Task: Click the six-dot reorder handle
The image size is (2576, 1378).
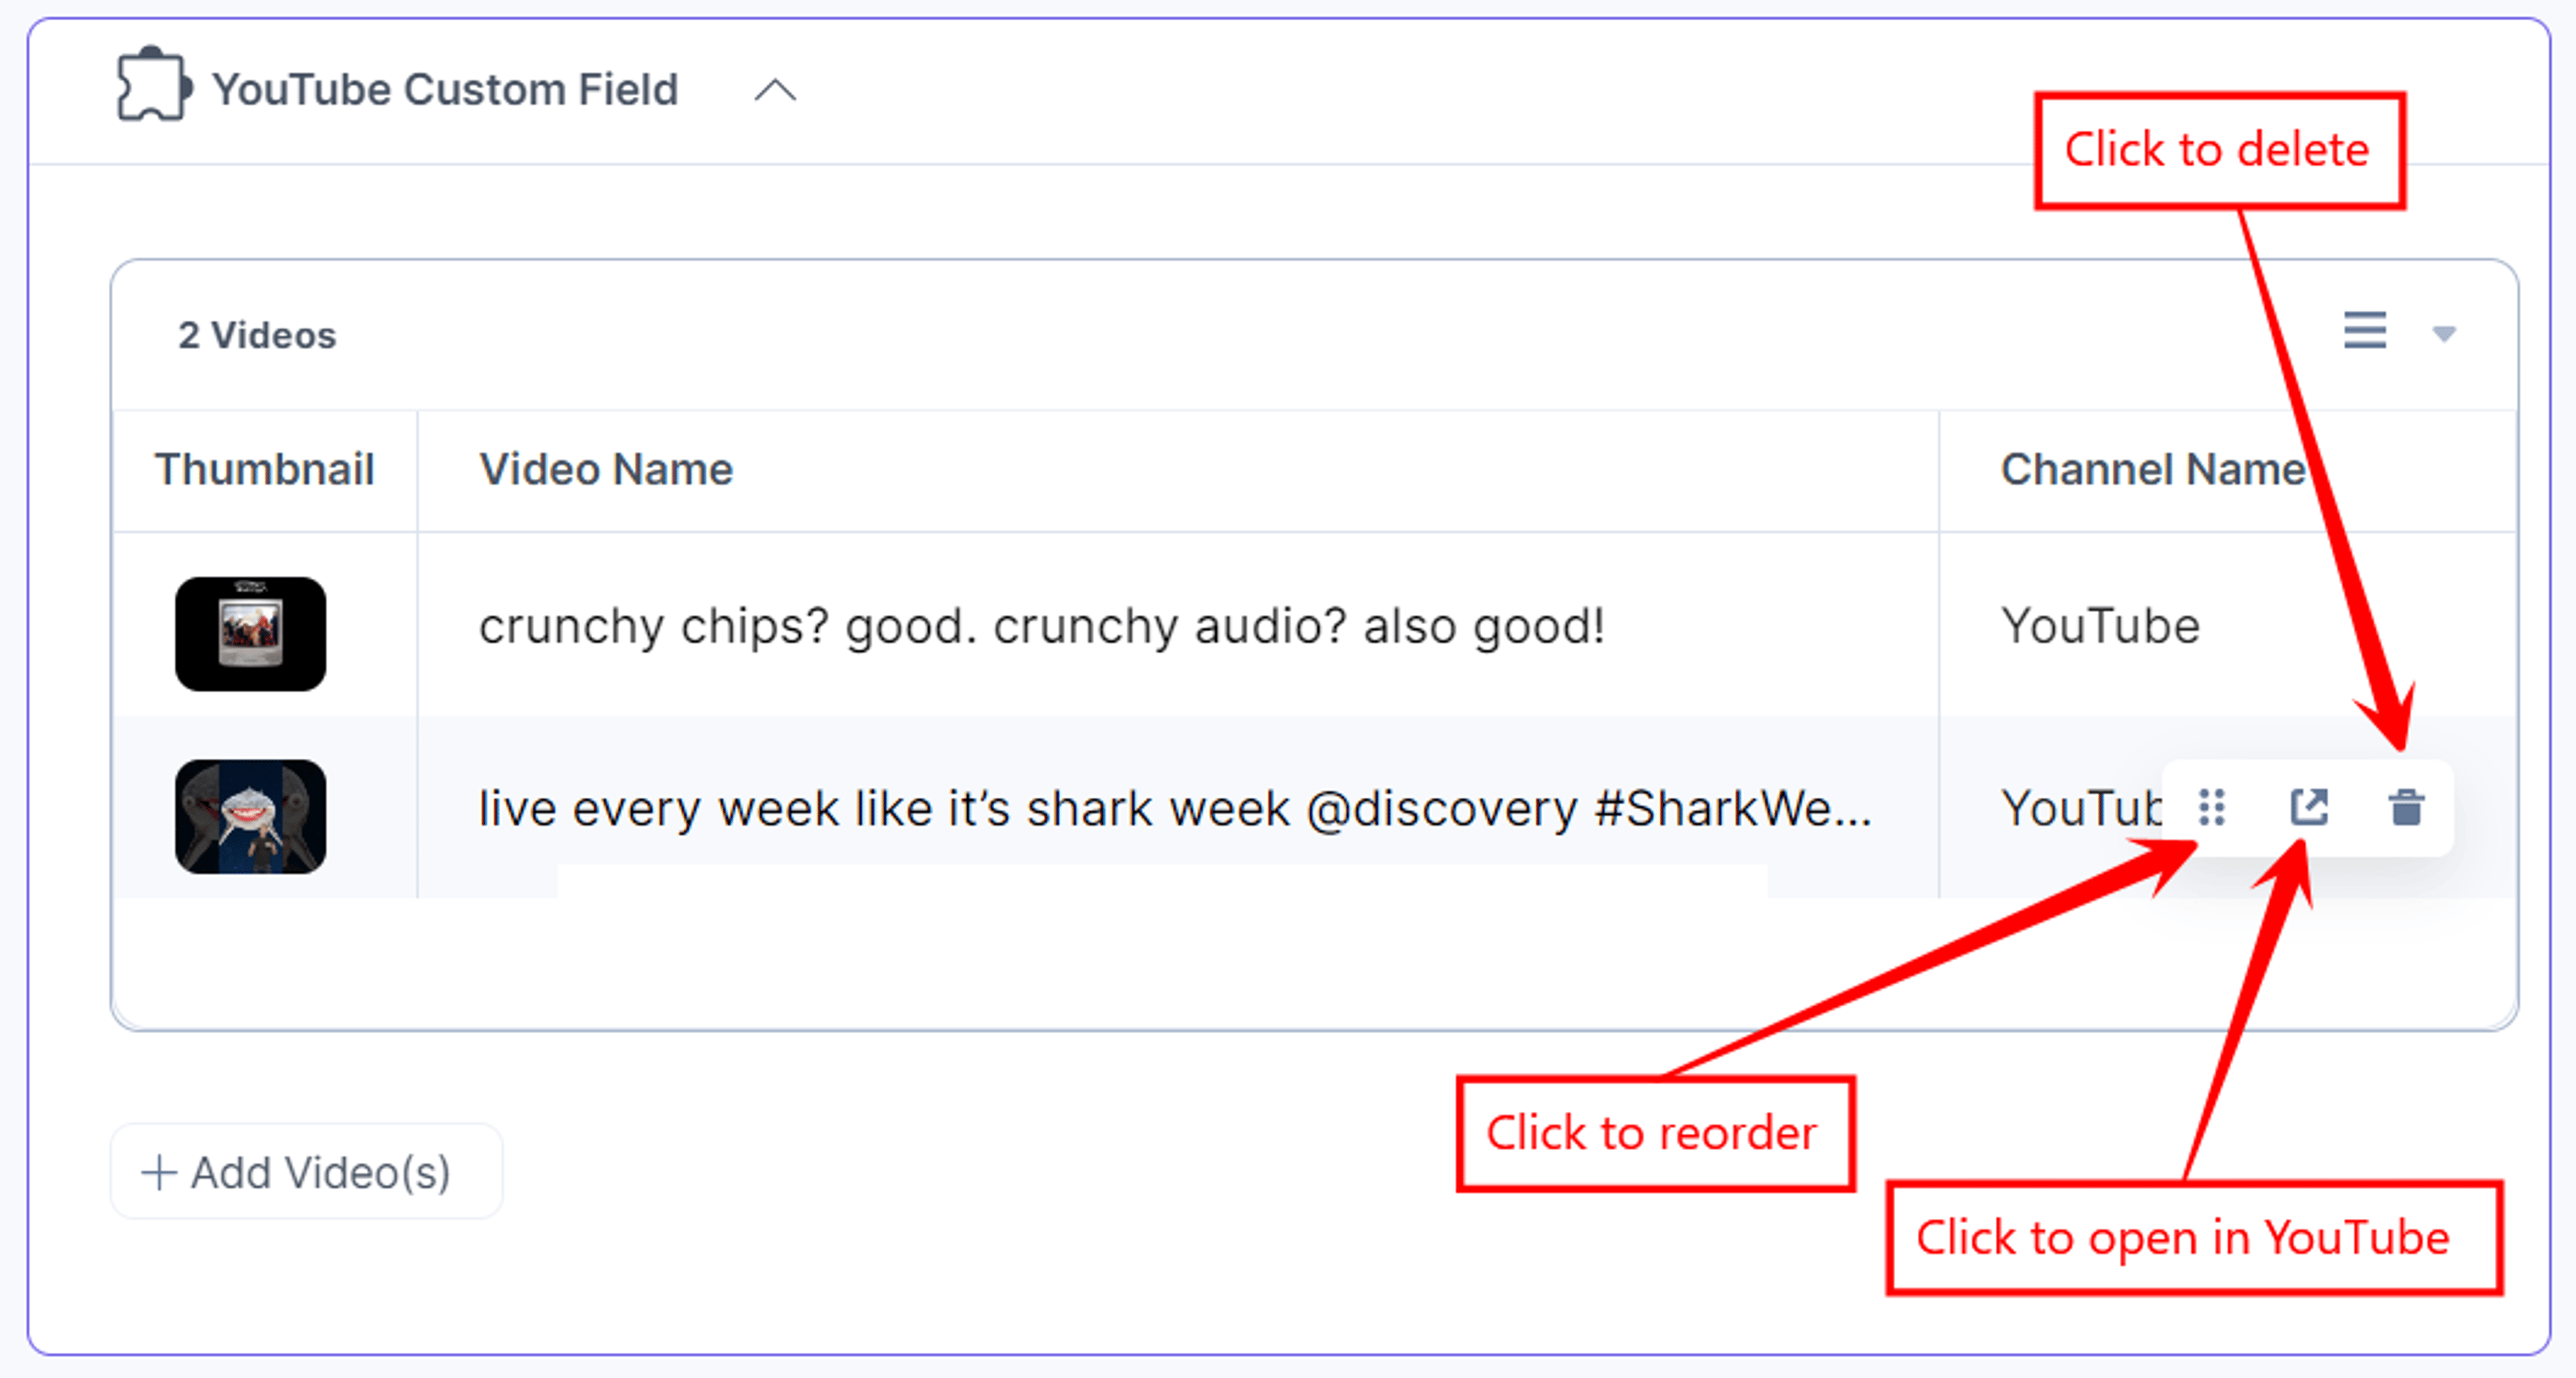Action: click(x=2212, y=807)
